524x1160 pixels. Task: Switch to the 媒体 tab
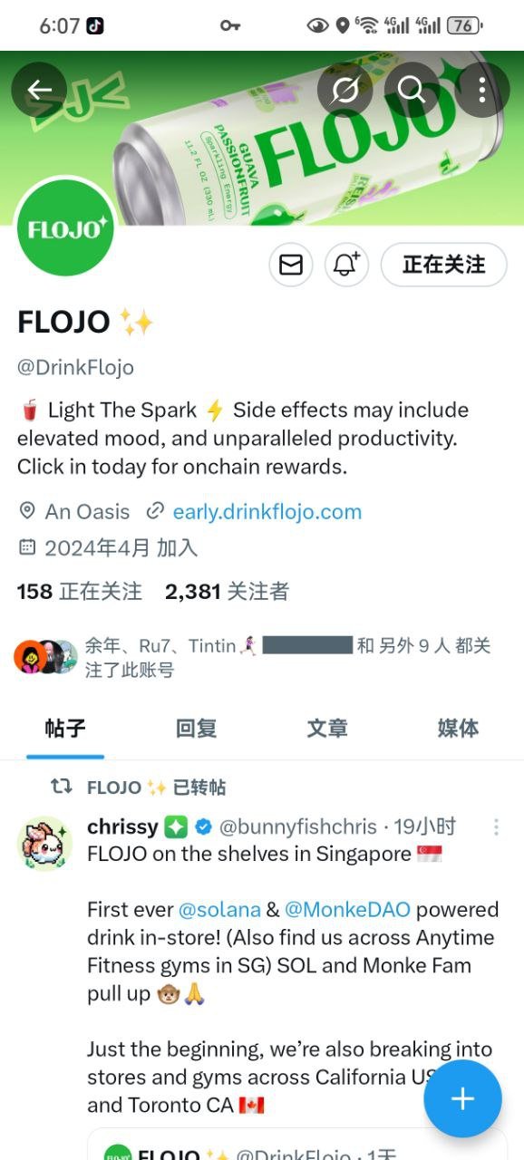458,728
